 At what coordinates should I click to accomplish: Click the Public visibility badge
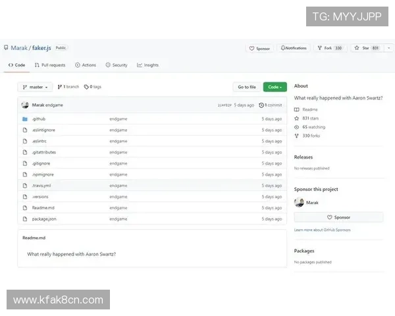[61, 47]
